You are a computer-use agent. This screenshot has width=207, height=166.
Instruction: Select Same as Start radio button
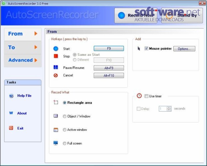coord(75,54)
